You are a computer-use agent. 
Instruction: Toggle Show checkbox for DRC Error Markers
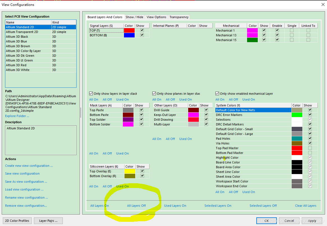pyautogui.click(x=310, y=115)
